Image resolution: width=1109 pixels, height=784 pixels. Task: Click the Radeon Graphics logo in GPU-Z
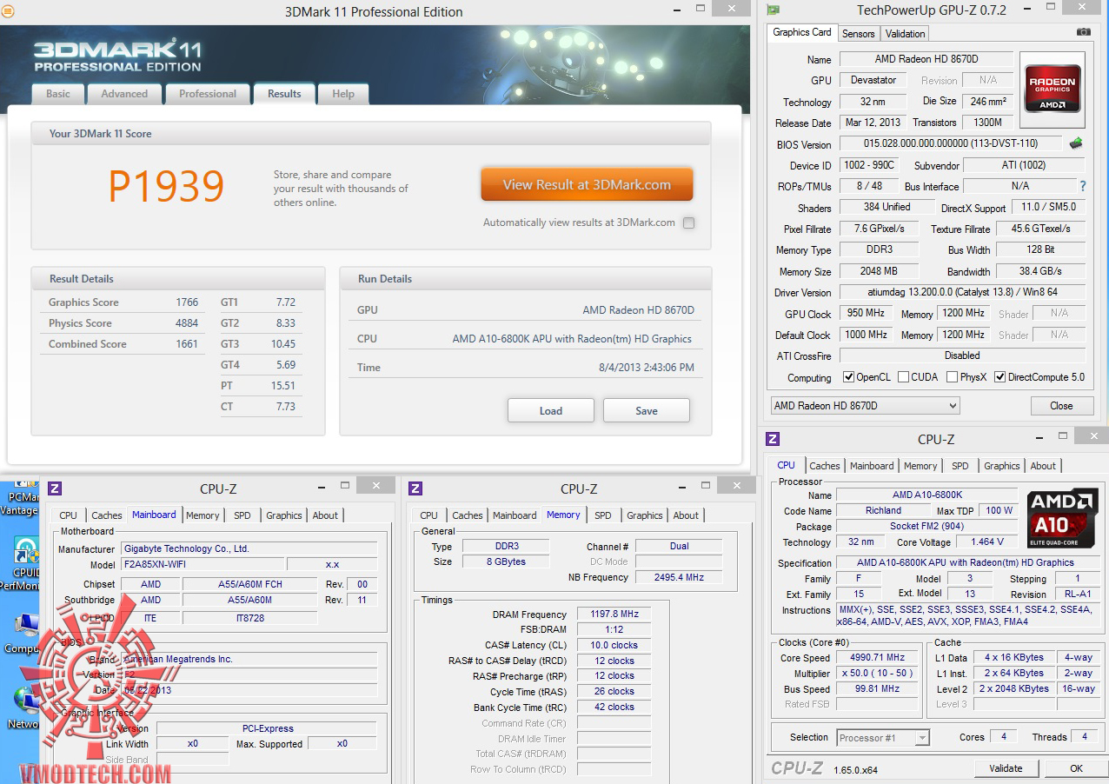pos(1053,88)
